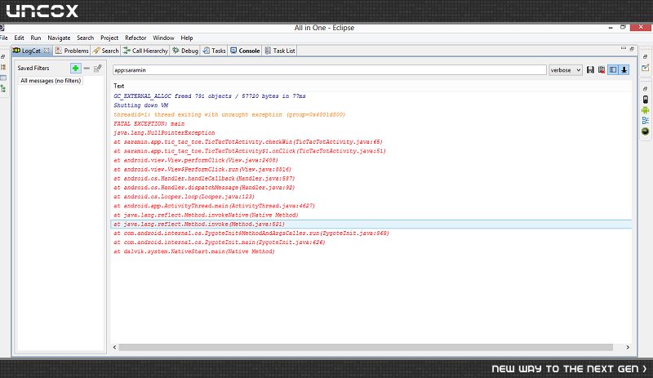Open the green tree hierarchy view icon
The height and width of the screenshot is (378, 653).
(3, 88)
